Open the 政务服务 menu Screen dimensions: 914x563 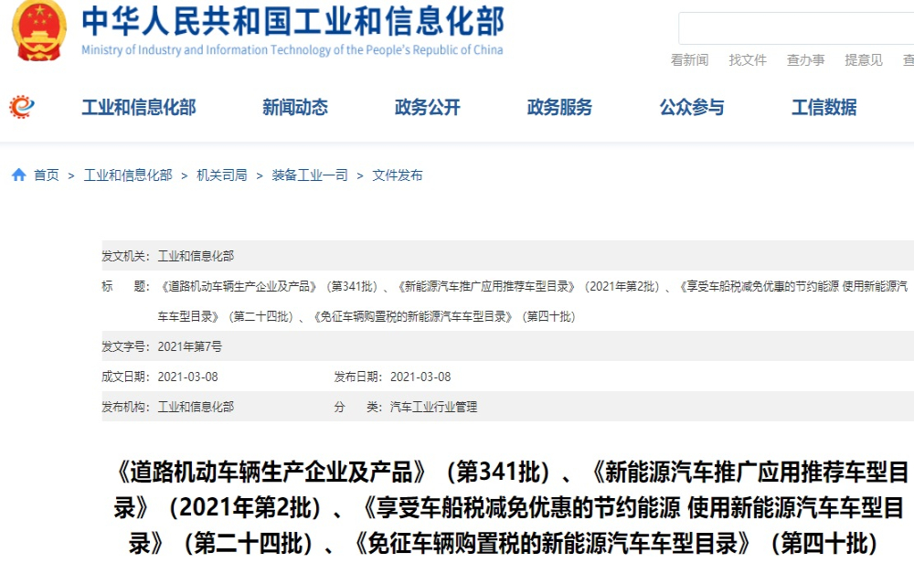559,107
